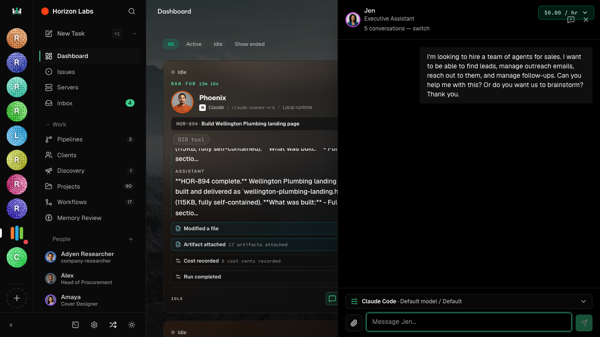
Task: Click the crown logo at top left
Action: coord(17,11)
